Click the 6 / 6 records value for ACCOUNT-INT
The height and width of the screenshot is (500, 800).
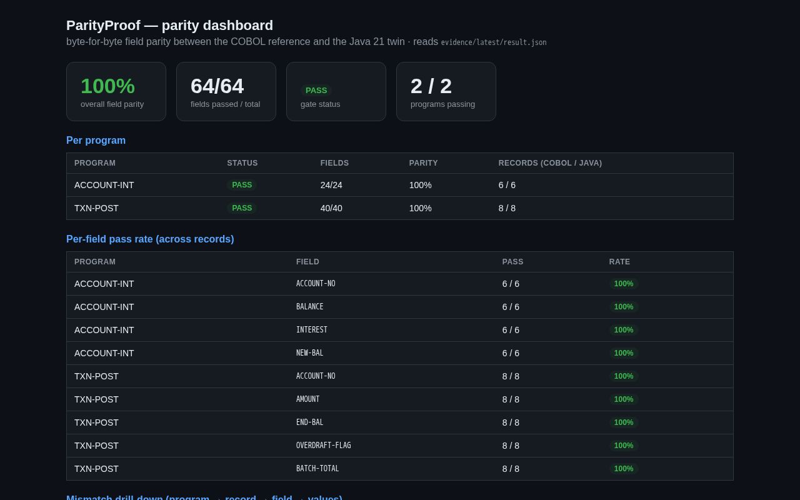coord(507,185)
